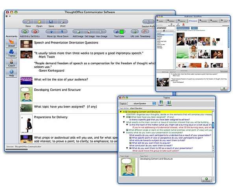Insert a URL Link

(x=135, y=32)
